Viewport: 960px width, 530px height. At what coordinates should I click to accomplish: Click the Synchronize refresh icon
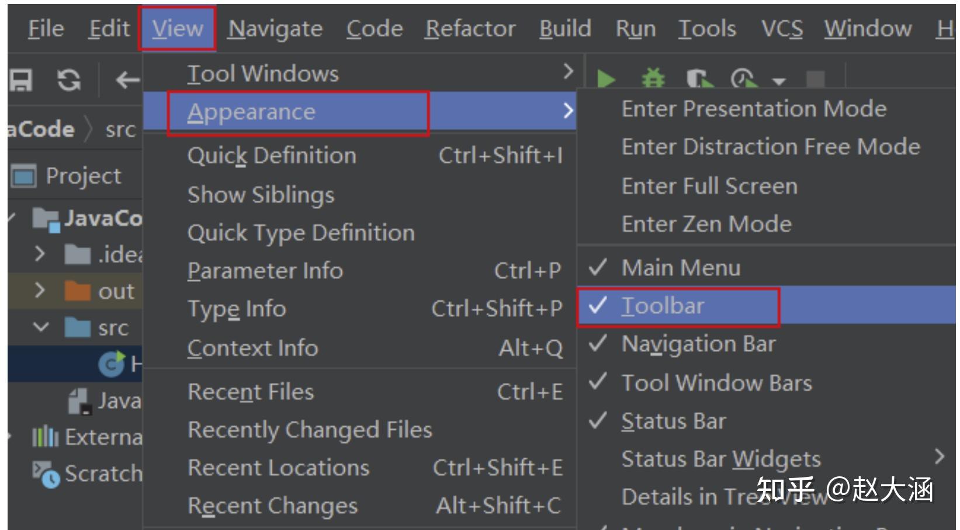point(69,79)
